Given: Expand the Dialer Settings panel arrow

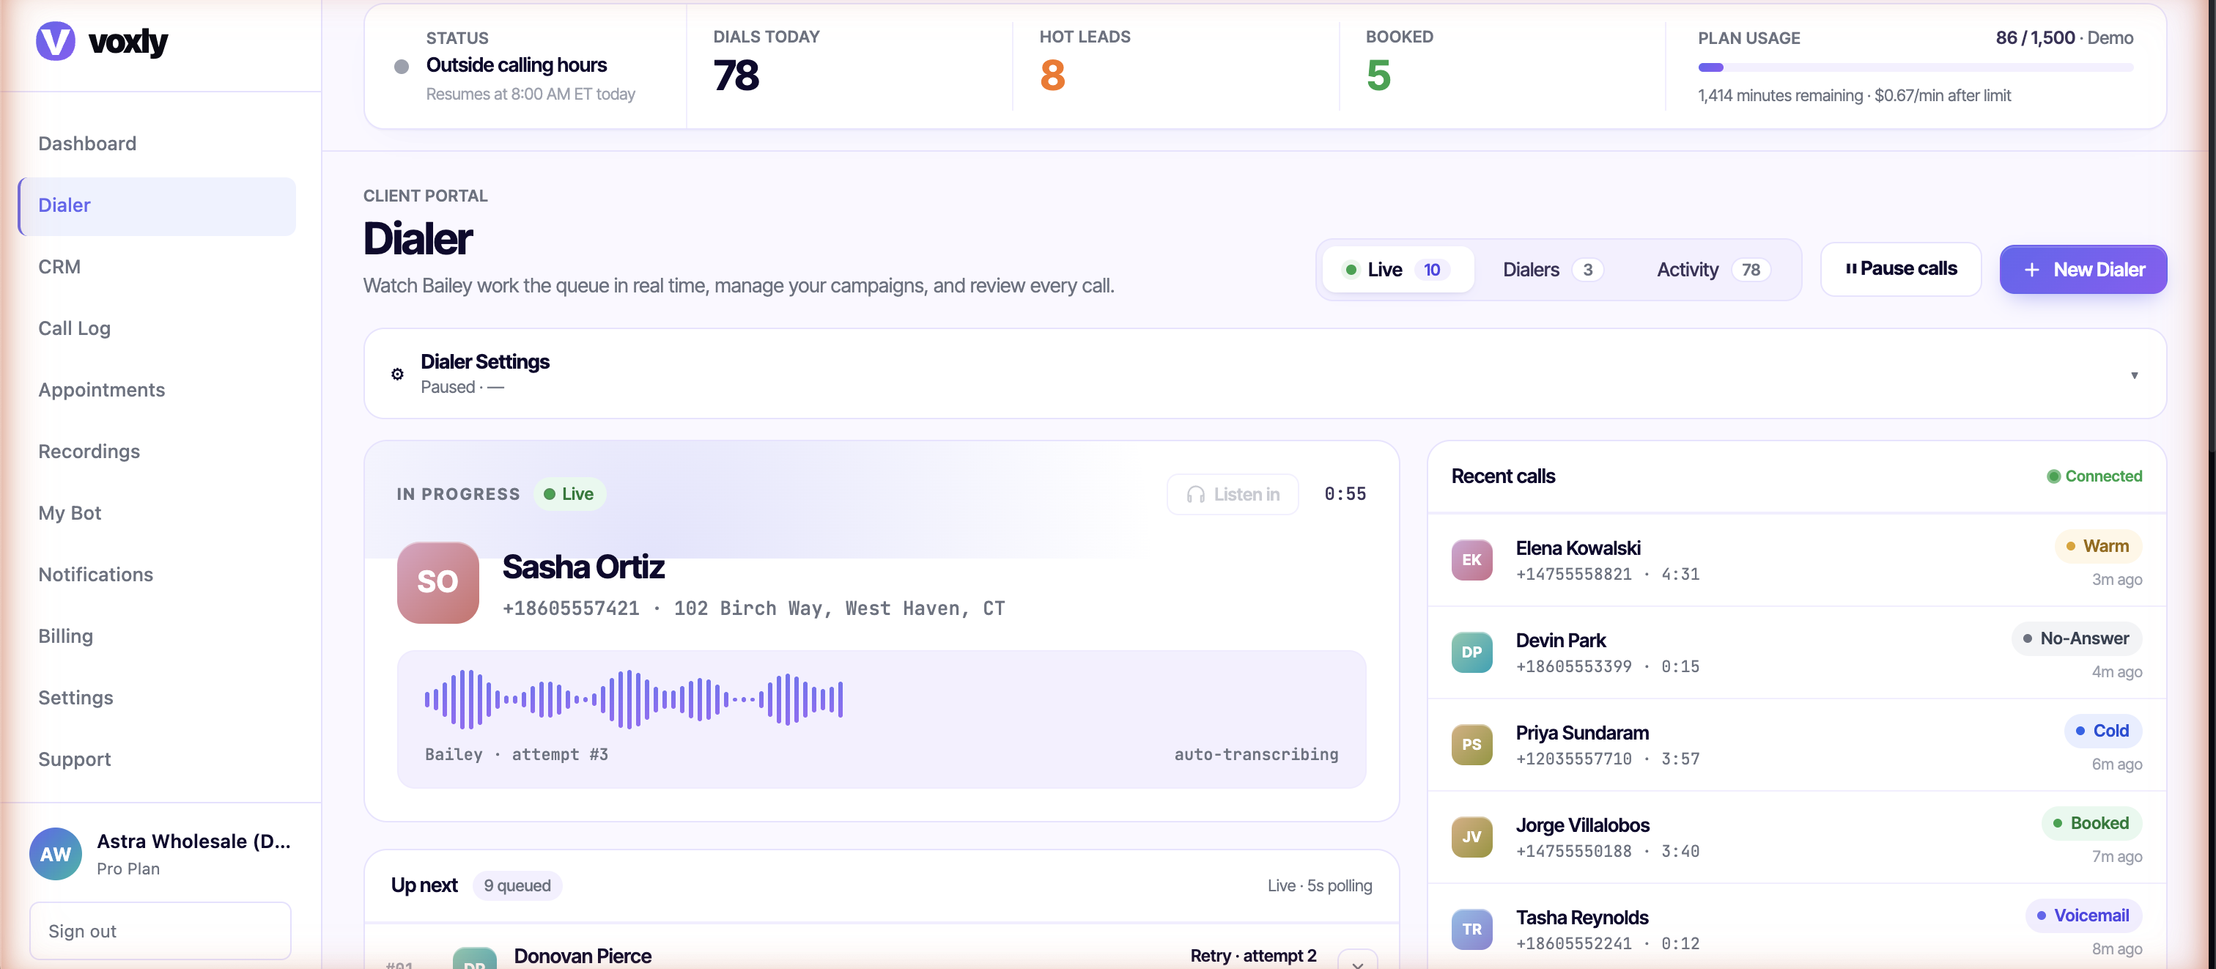Looking at the screenshot, I should [x=2134, y=375].
